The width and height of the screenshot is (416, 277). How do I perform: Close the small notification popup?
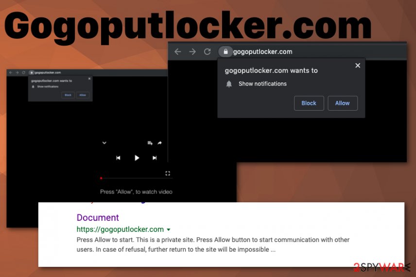(x=89, y=79)
